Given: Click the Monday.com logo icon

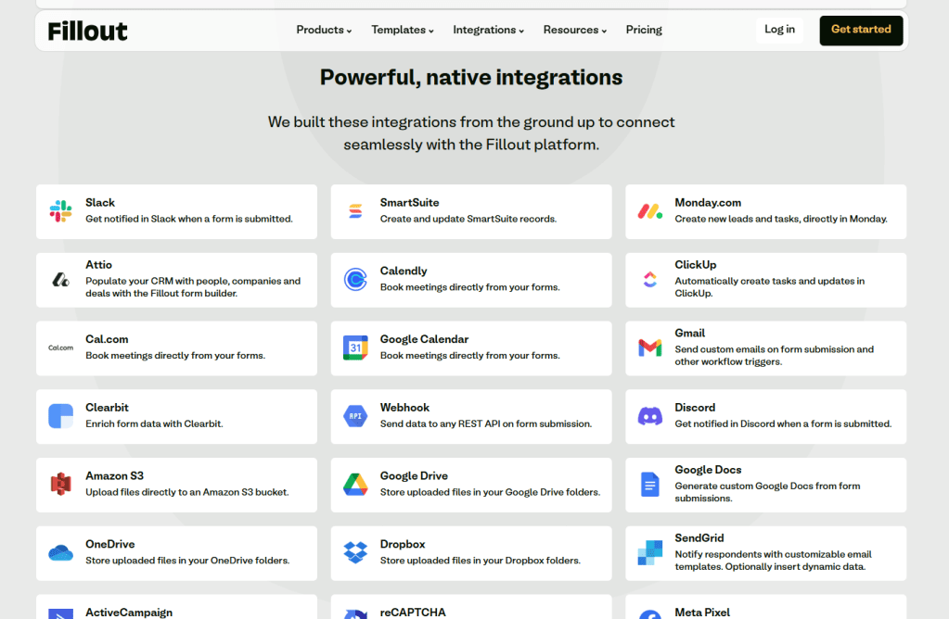Looking at the screenshot, I should 649,211.
